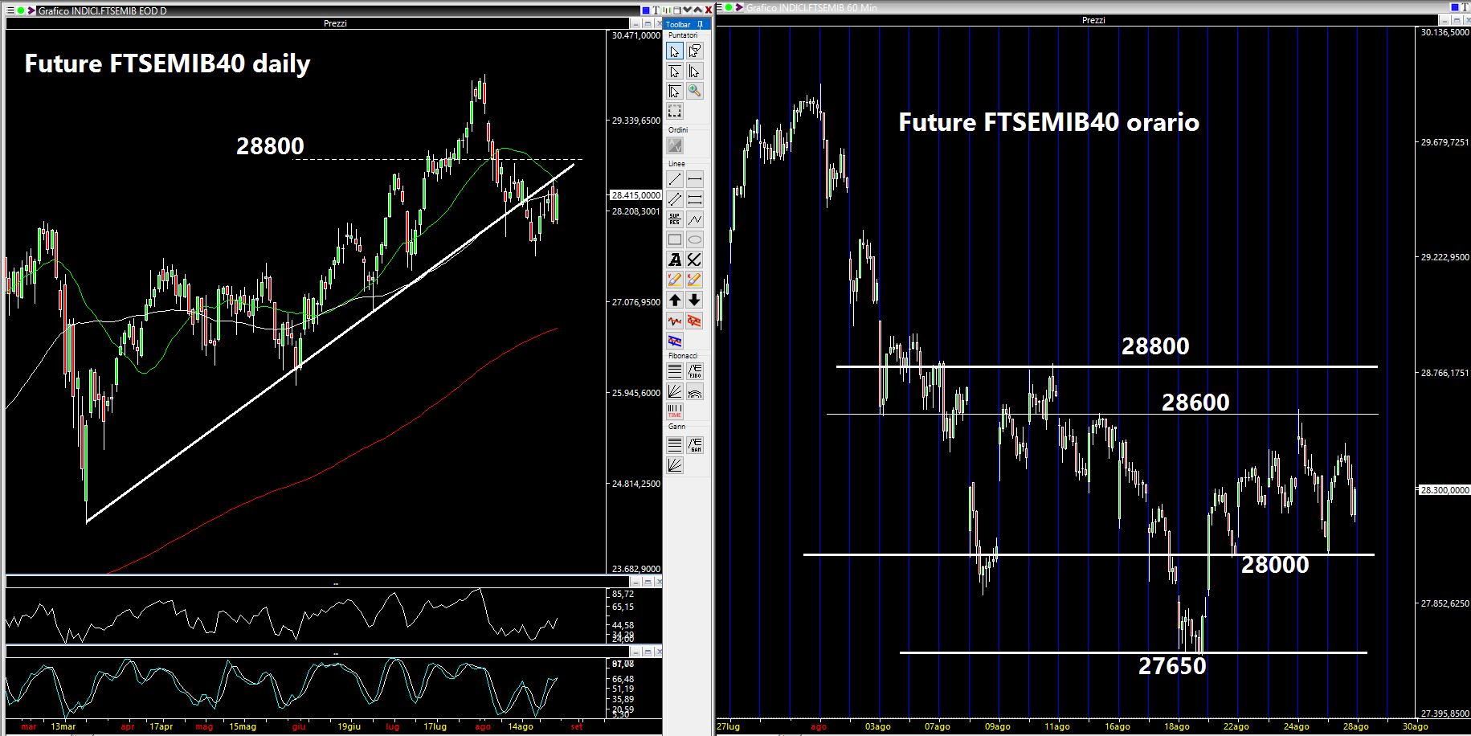The height and width of the screenshot is (736, 1471).
Task: Select the Gann fan tool
Action: point(675,464)
